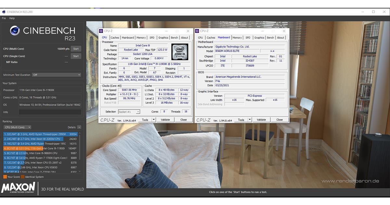Switch to Caches tab in left CPU-Z window
Viewport: 390px width, 205px height.
tap(115, 38)
